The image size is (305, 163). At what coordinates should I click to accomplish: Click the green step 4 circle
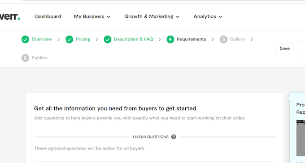[x=170, y=39]
